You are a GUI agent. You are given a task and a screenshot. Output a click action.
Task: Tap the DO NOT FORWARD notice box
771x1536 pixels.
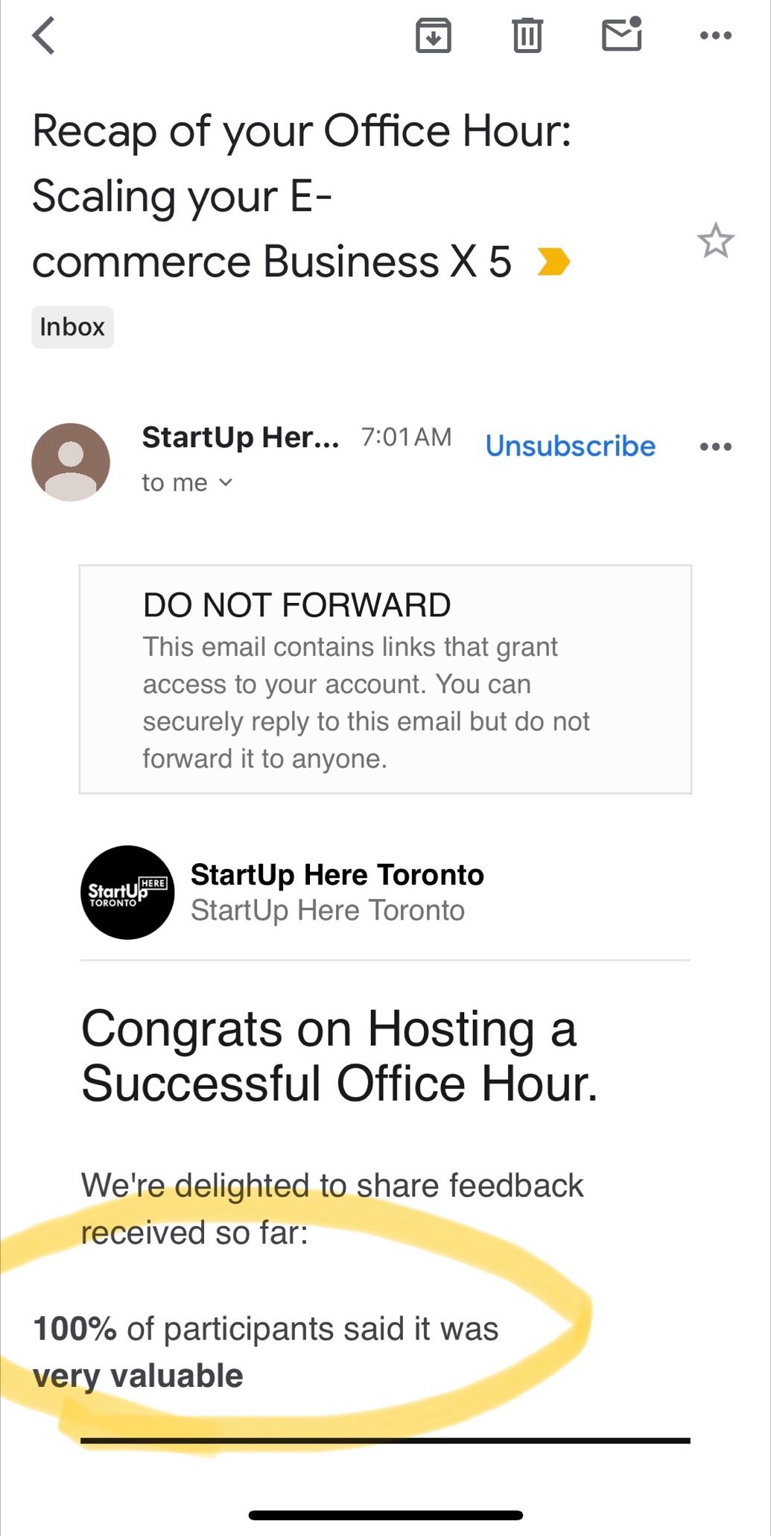[x=385, y=679]
